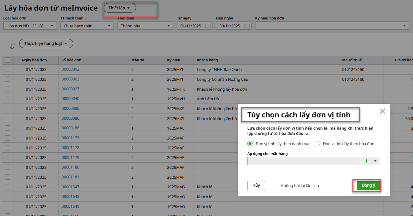Expand the Thời gian dropdown
Screen dimensions: 413x216
pyautogui.click(x=145, y=26)
